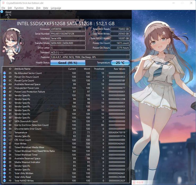Open the Edit menu

pos(10,8)
